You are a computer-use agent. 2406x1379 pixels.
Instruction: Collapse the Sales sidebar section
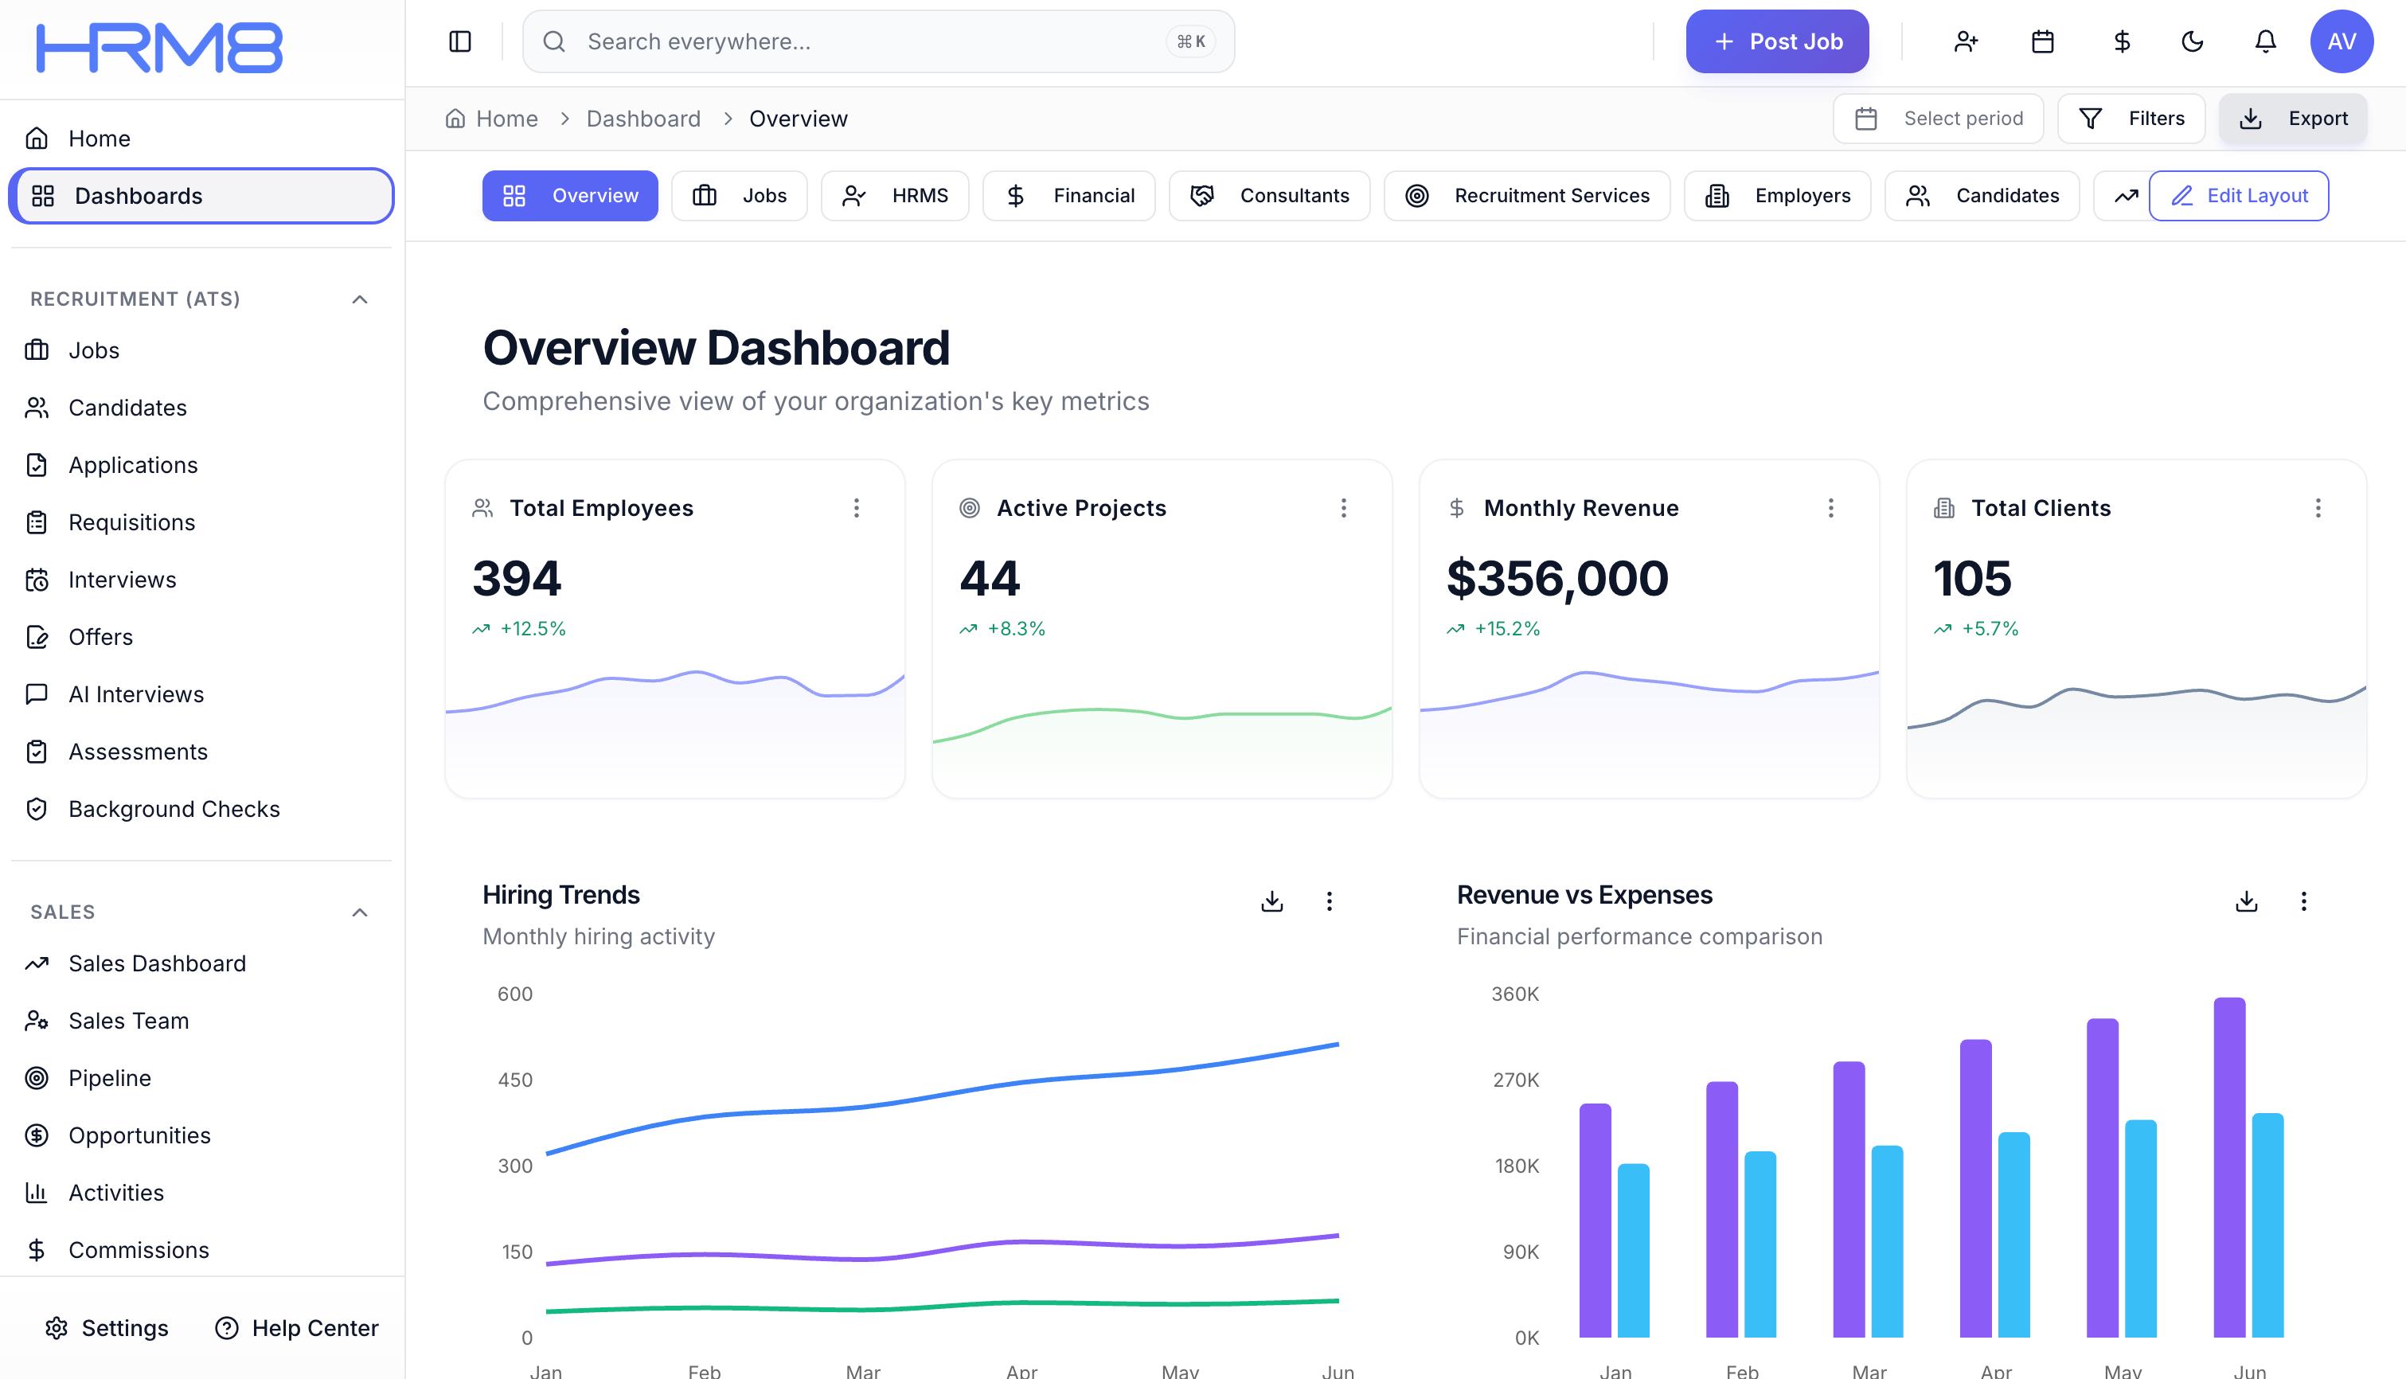[x=360, y=912]
